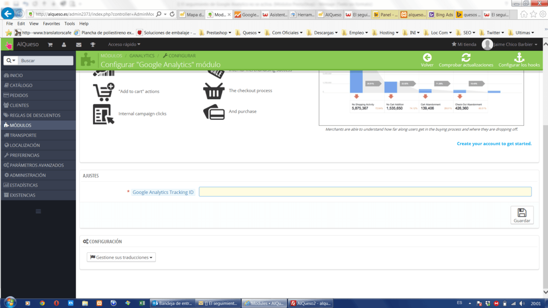The image size is (548, 308).
Task: Expand the Com Oficiales favorites folder
Action: pyautogui.click(x=283, y=32)
